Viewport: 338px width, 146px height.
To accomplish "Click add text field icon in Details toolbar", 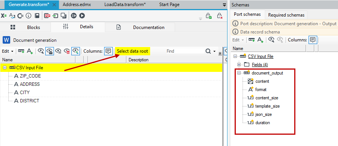I will pyautogui.click(x=30, y=51).
